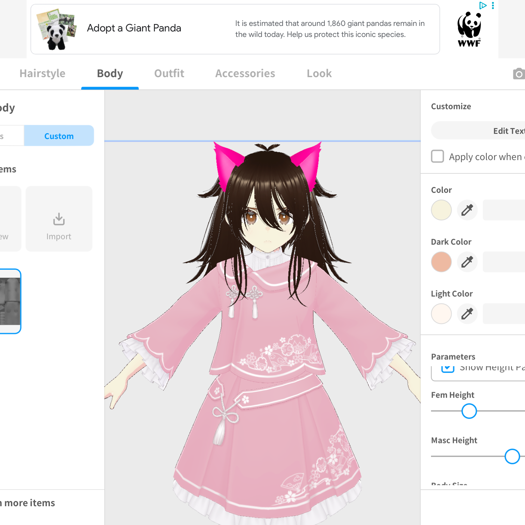Viewport: 525px width, 525px height.
Task: Click the Fem Height slider handle
Action: (469, 411)
